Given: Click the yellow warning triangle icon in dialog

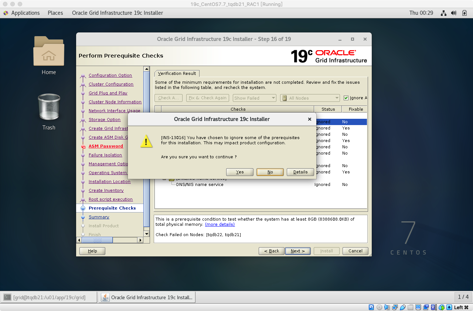Looking at the screenshot, I should click(x=147, y=141).
